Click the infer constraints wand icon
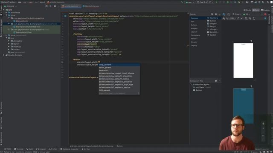 [x=241, y=18]
